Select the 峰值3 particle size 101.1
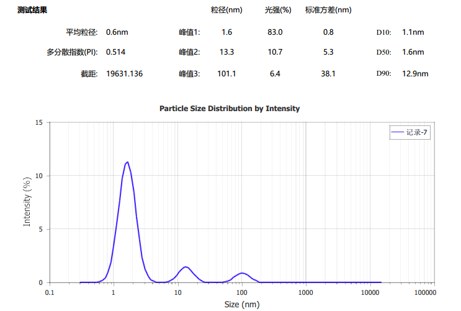The image size is (461, 311). 226,74
